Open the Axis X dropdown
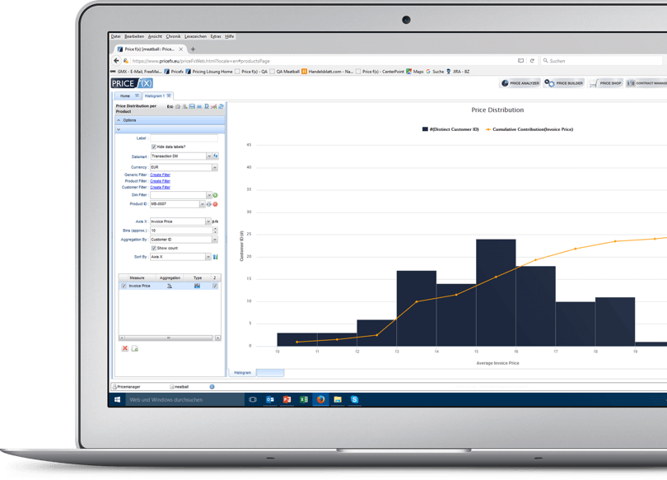 208,221
